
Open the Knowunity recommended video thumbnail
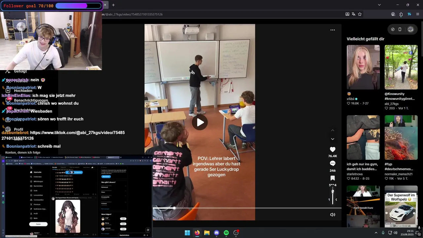tap(401, 67)
